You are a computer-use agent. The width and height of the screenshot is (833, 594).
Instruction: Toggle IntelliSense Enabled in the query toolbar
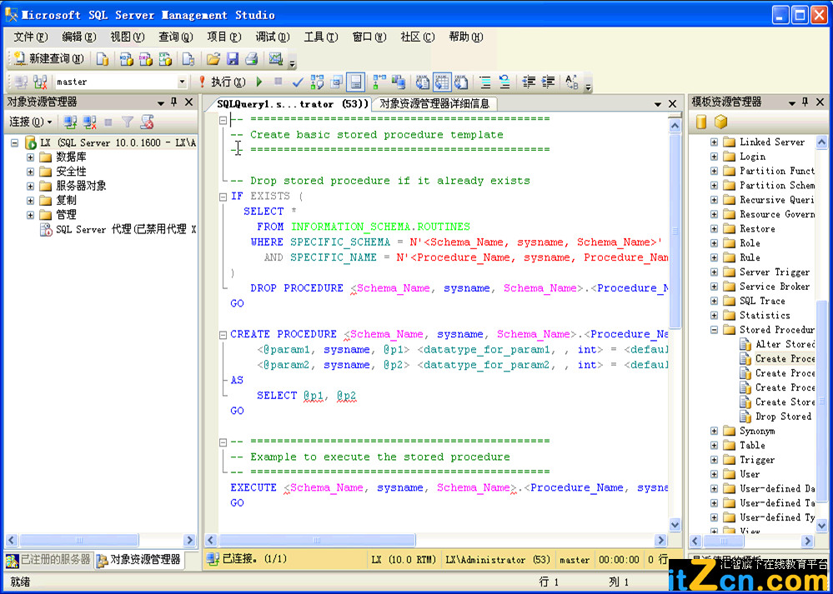point(355,82)
